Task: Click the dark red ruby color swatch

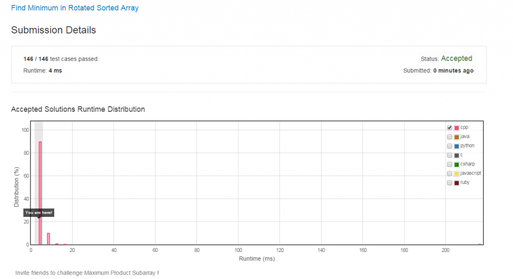Action: (456, 183)
